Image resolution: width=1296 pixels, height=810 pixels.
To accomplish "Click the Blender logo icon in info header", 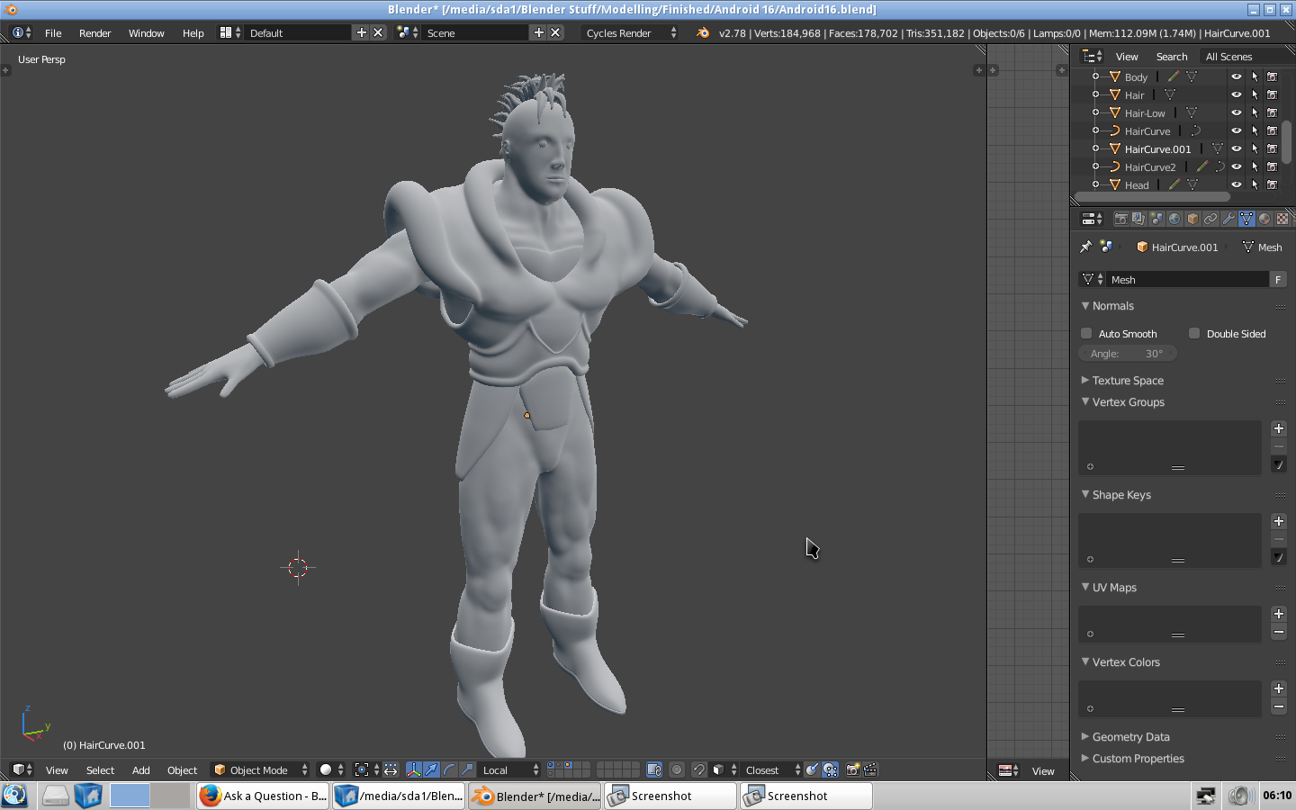I will (x=703, y=32).
